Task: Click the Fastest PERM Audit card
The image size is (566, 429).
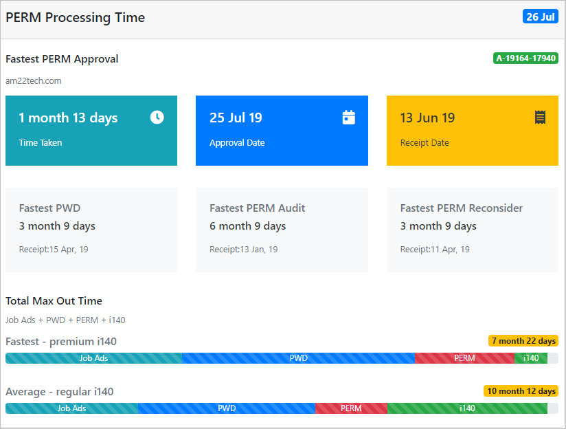Action: coord(282,230)
